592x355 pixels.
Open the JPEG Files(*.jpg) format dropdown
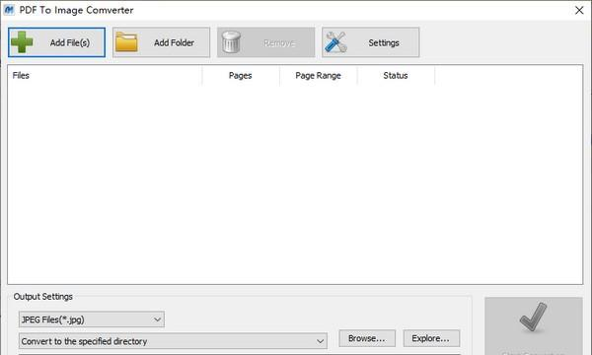click(x=92, y=319)
